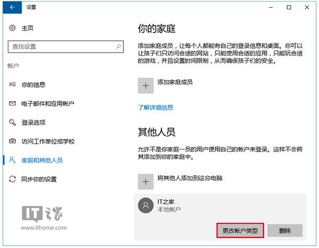Click the 登录选项 key icon
The width and height of the screenshot is (319, 248).
(13, 122)
